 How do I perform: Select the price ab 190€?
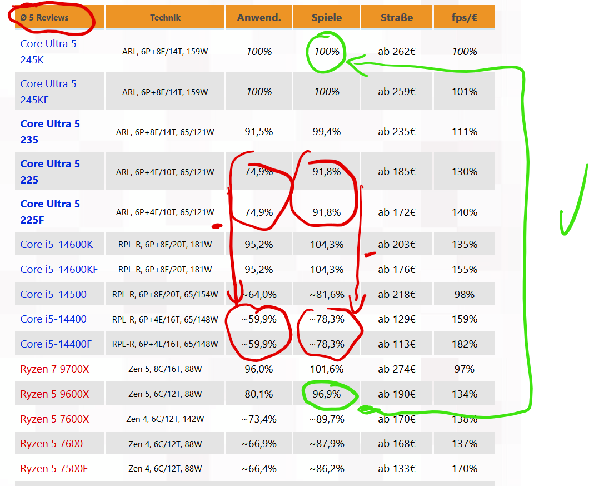coord(397,394)
